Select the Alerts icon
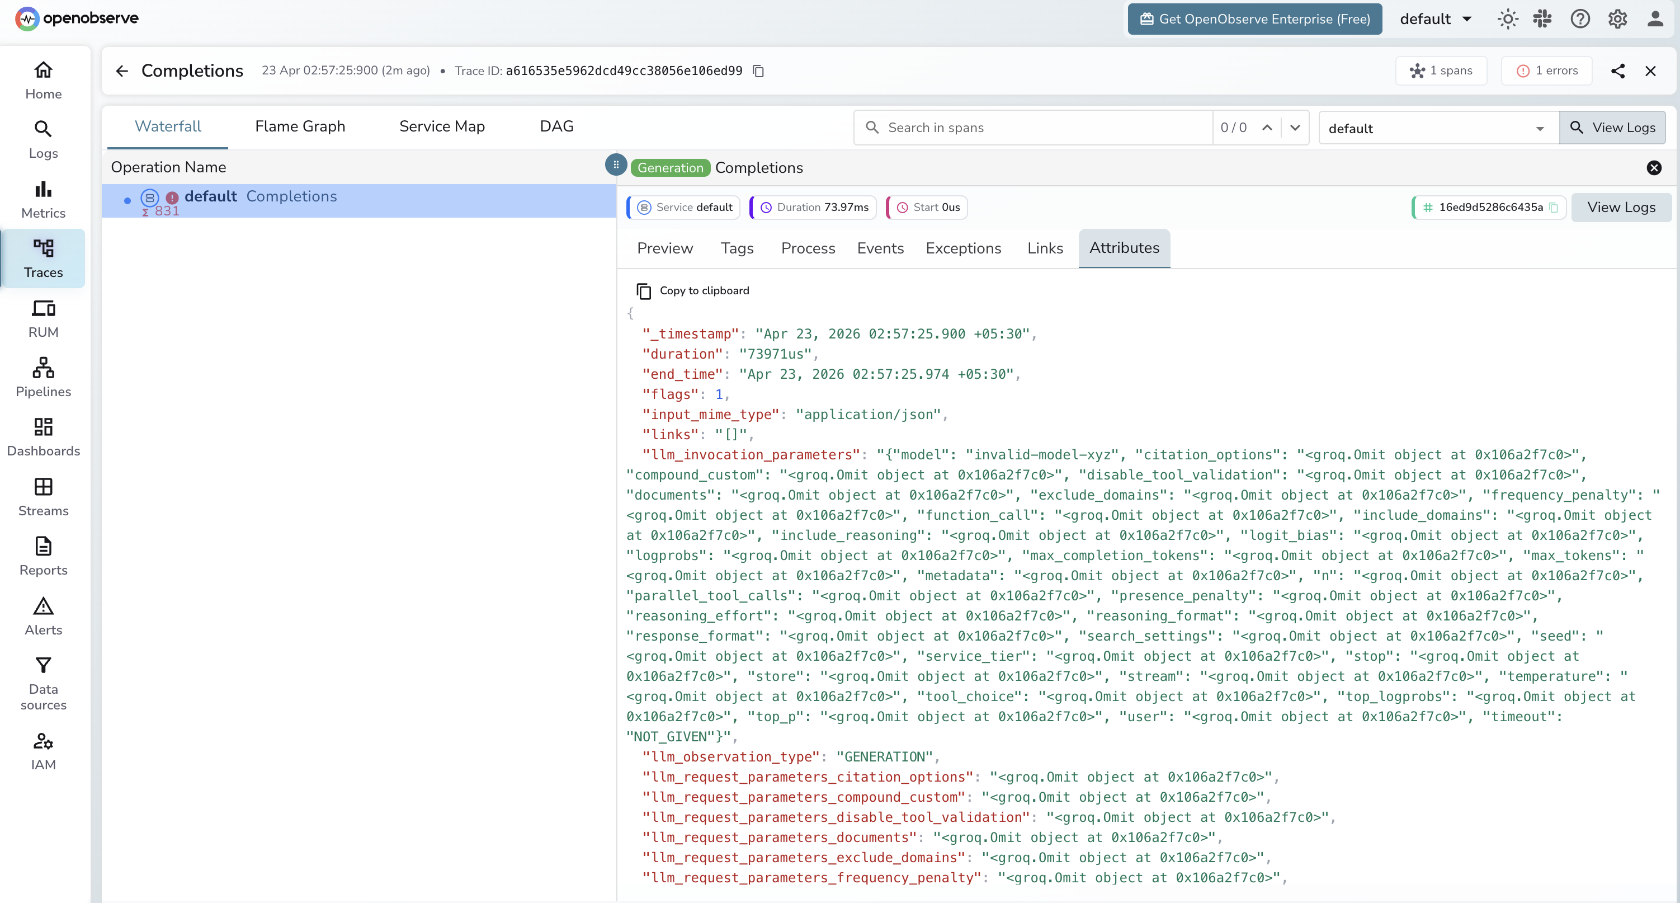This screenshot has width=1680, height=903. (43, 615)
